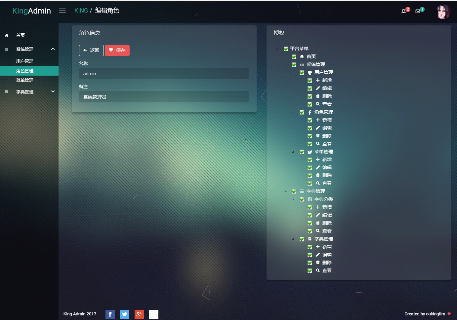The height and width of the screenshot is (320, 457).
Task: Uncheck 编辑 checkbox under 菜单管理
Action: (x=310, y=168)
